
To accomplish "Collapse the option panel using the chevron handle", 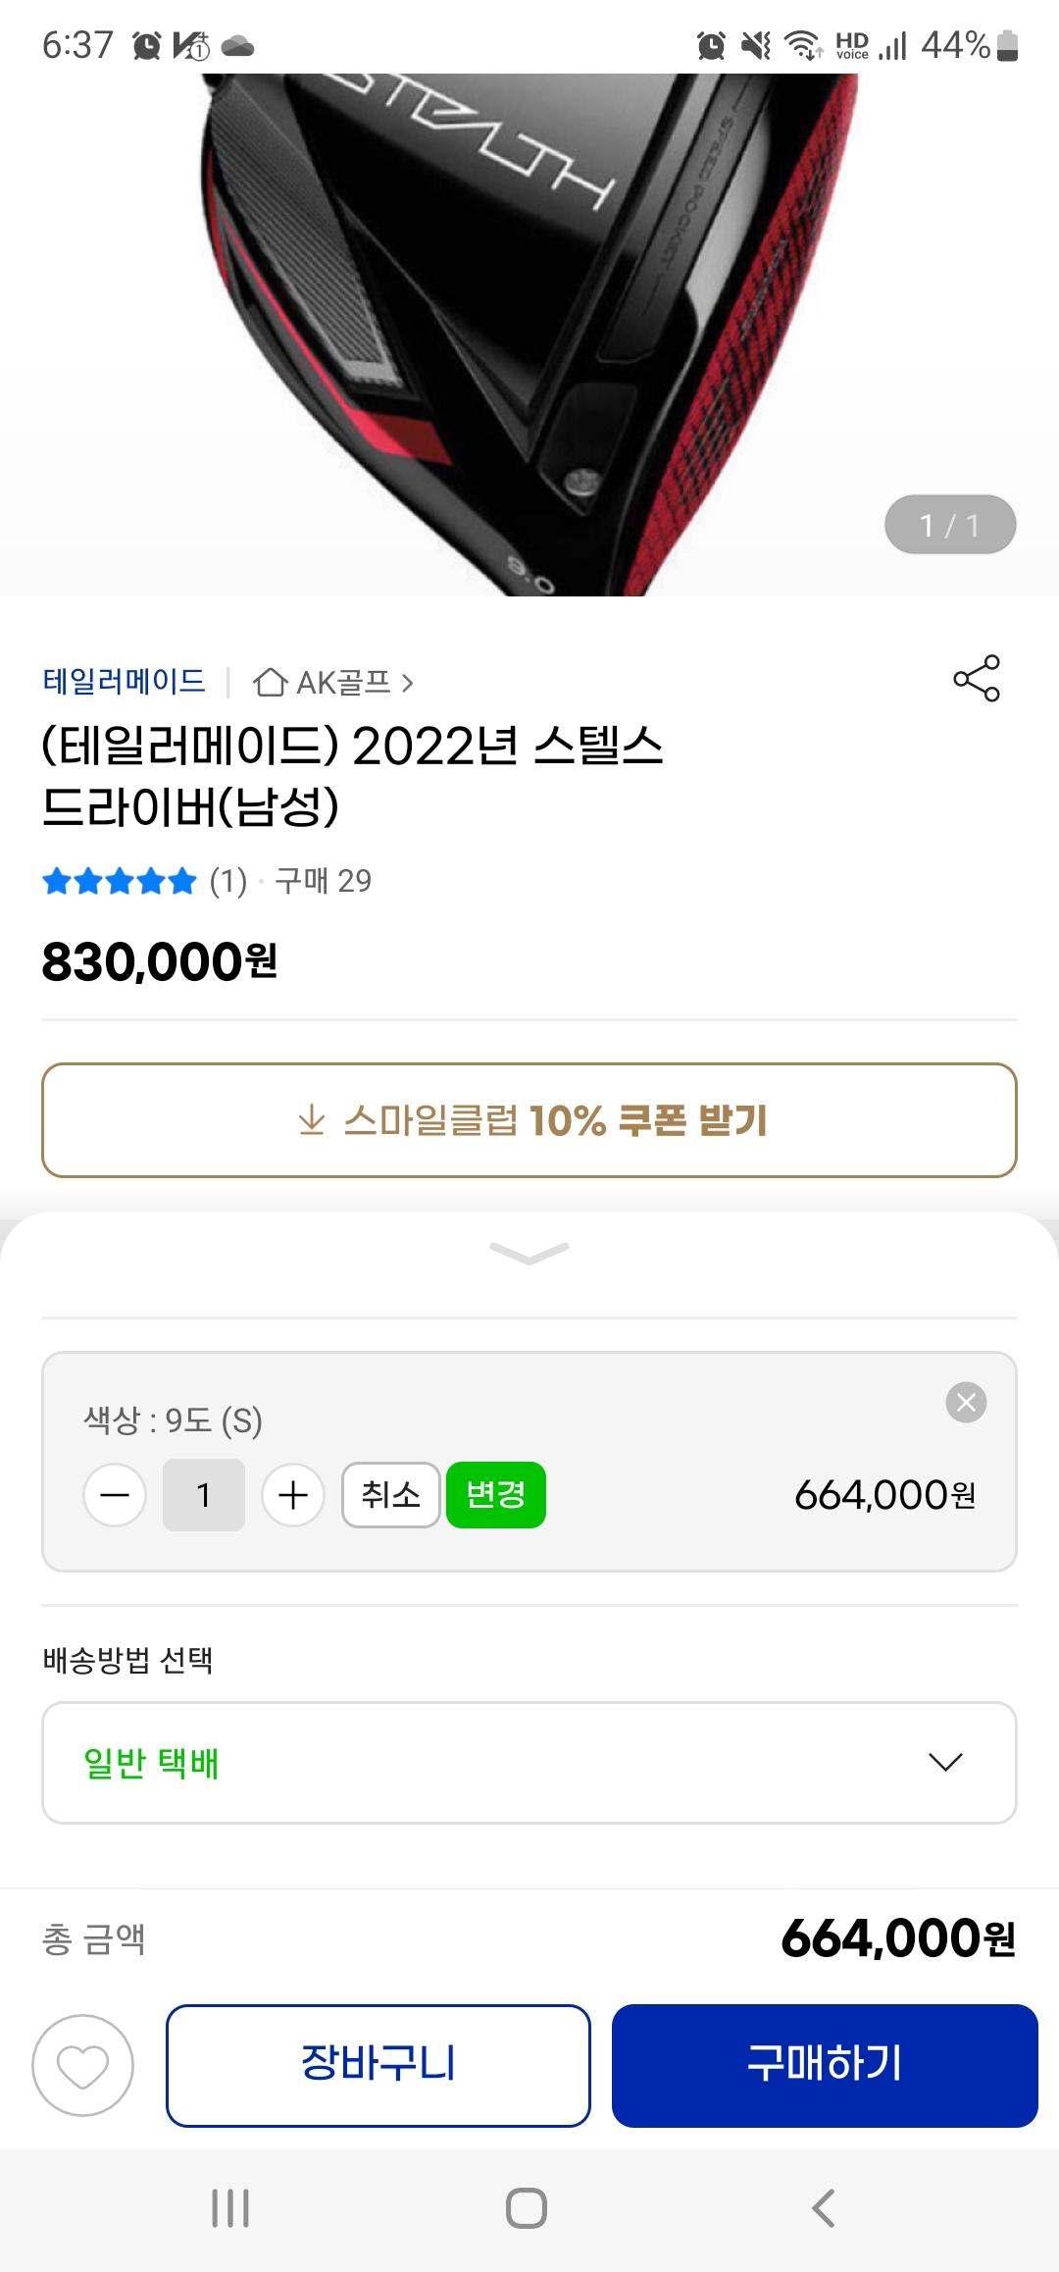I will pos(529,1253).
